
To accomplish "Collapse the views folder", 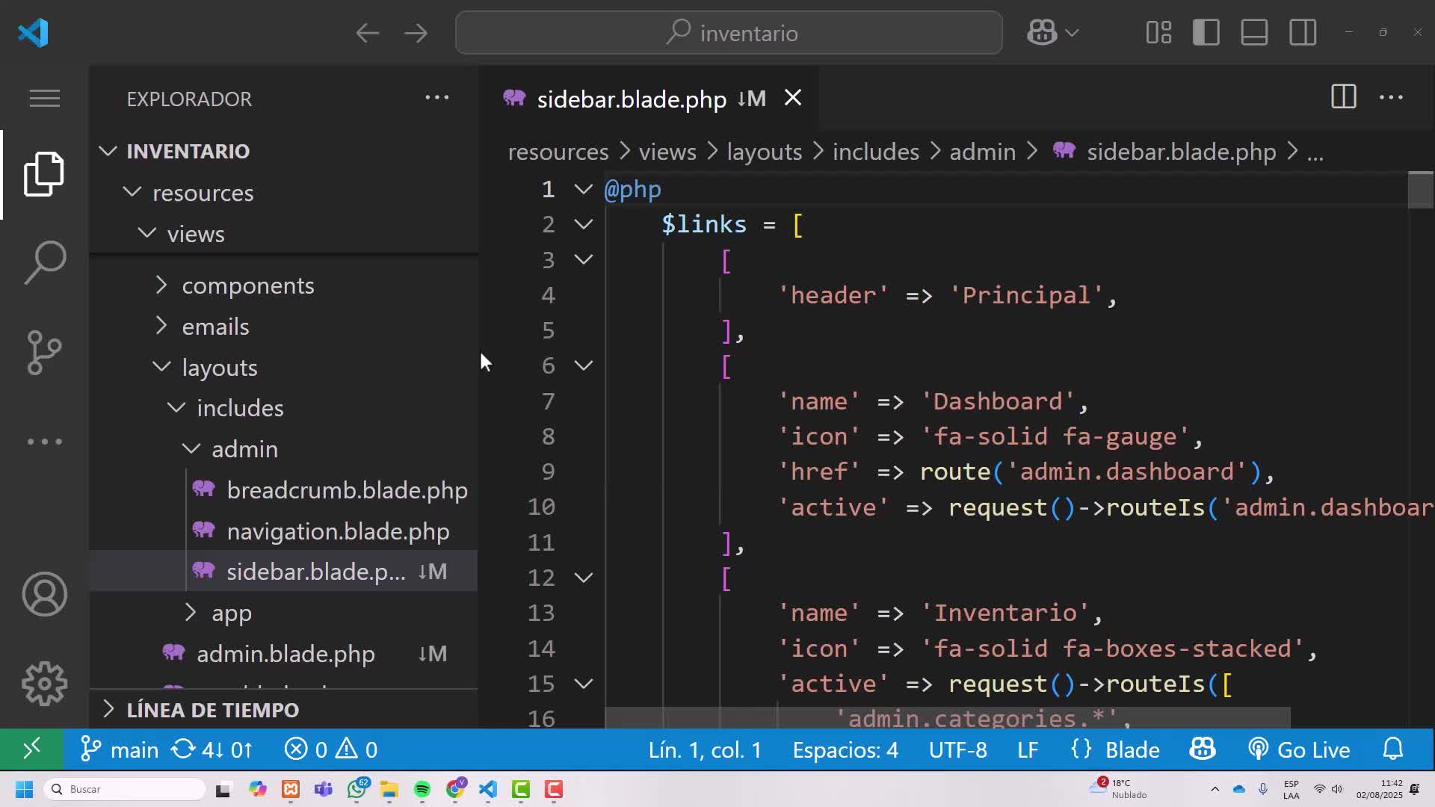I will point(147,233).
